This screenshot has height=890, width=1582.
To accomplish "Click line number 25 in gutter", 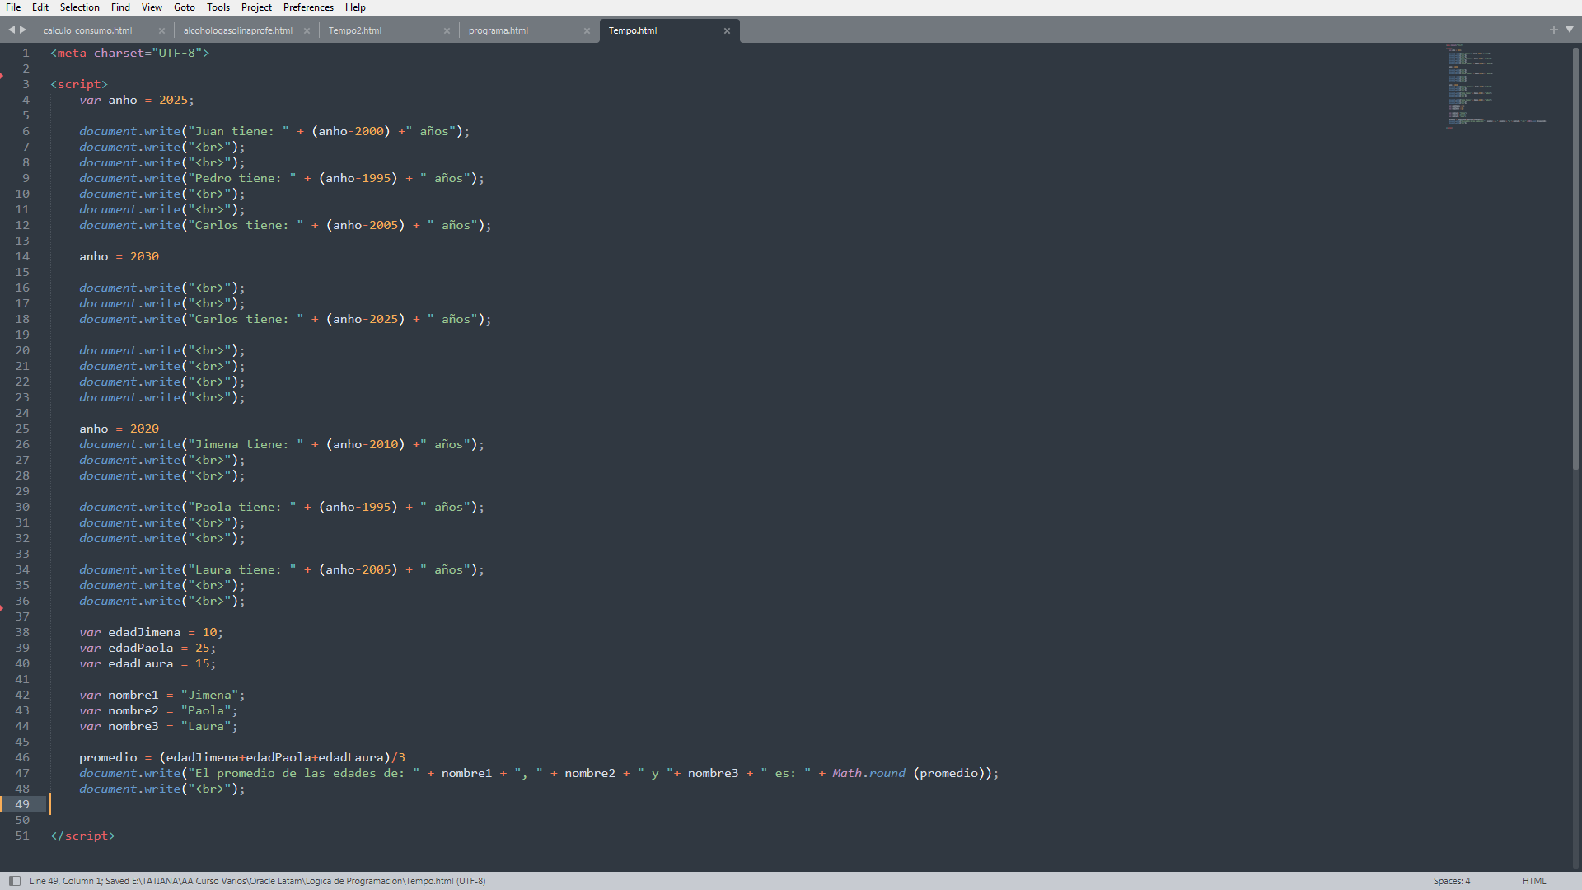I will (x=22, y=429).
